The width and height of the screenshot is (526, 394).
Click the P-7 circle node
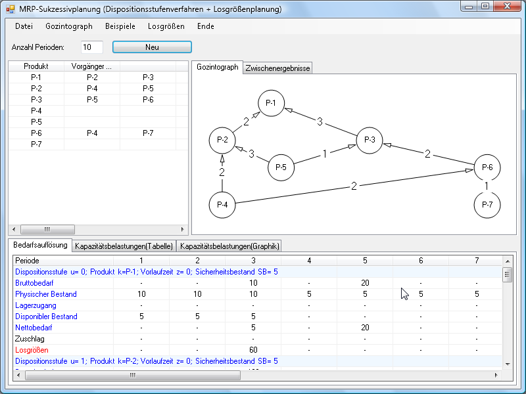pos(487,206)
